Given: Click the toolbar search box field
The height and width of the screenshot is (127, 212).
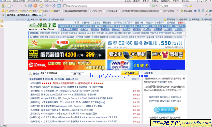Looking at the screenshot, I should [x=172, y=6].
